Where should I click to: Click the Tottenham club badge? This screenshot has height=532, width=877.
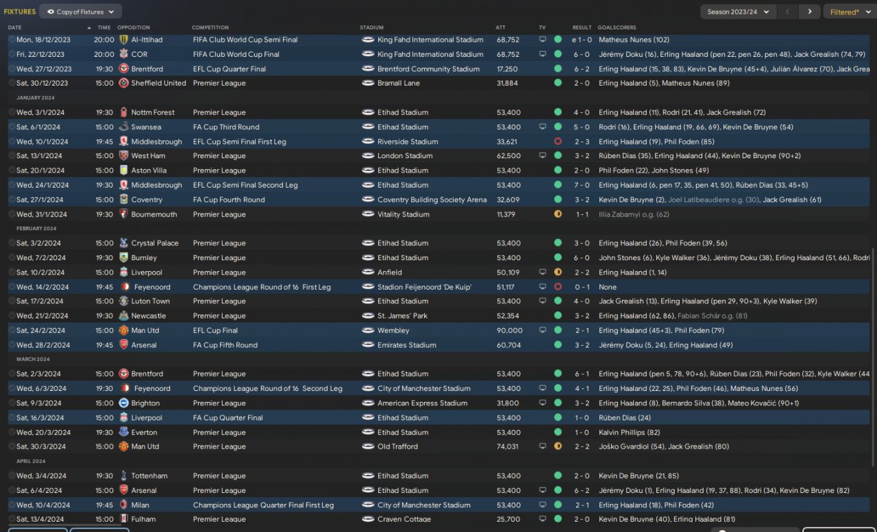point(124,476)
